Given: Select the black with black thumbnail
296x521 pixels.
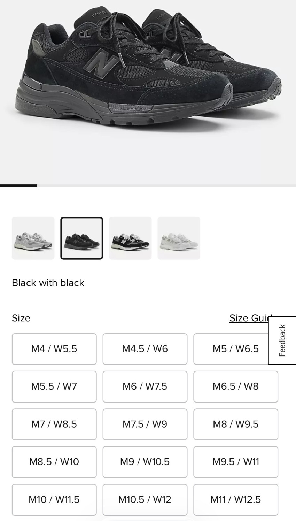Looking at the screenshot, I should pos(82,238).
